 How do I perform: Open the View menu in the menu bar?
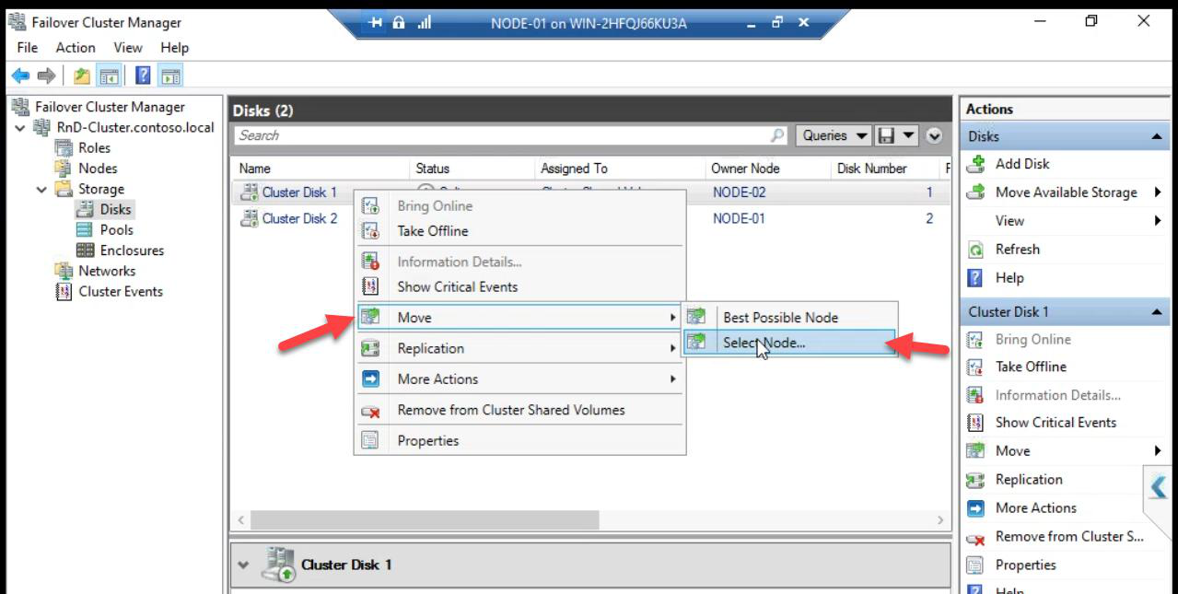(128, 48)
